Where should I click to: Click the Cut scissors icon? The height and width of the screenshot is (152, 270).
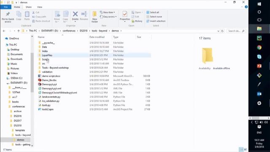tap(34, 12)
